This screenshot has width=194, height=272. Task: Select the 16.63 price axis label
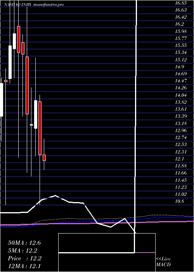point(181,10)
